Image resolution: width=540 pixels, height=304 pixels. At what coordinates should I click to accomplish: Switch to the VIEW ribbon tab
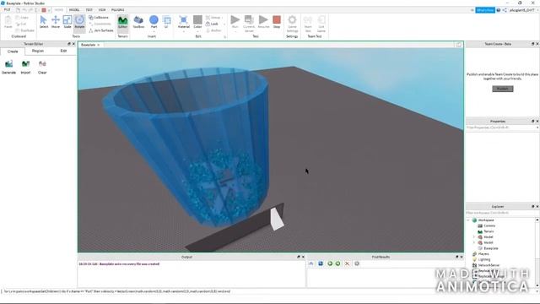click(102, 10)
